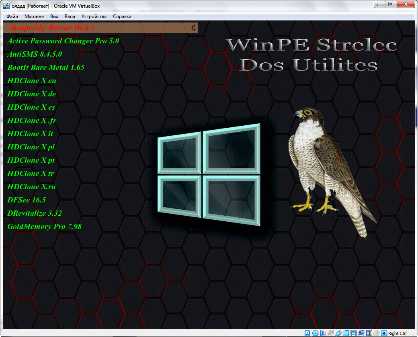Minimize the VirtualBox window
The height and width of the screenshot is (337, 418).
coord(379,4)
